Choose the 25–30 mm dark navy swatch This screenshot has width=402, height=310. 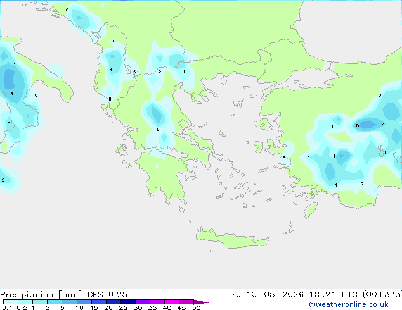pyautogui.click(x=128, y=302)
